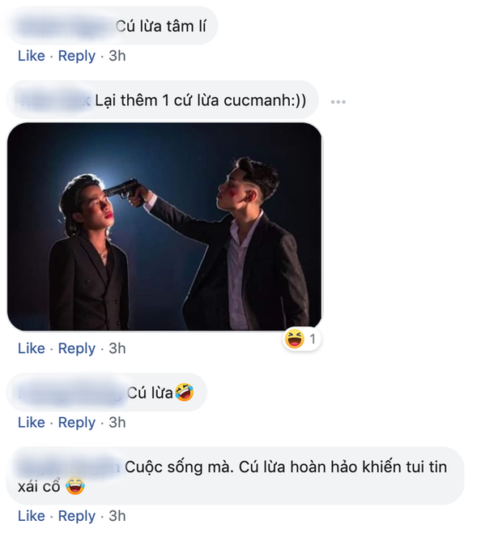The height and width of the screenshot is (533, 502).
Task: Like the 'Cú lừa tâm lí' comment
Action: 31,56
